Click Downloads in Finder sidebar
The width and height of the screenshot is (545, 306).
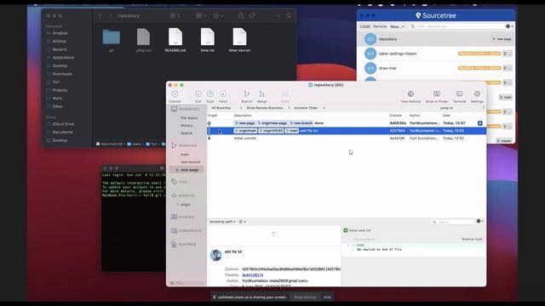click(62, 74)
